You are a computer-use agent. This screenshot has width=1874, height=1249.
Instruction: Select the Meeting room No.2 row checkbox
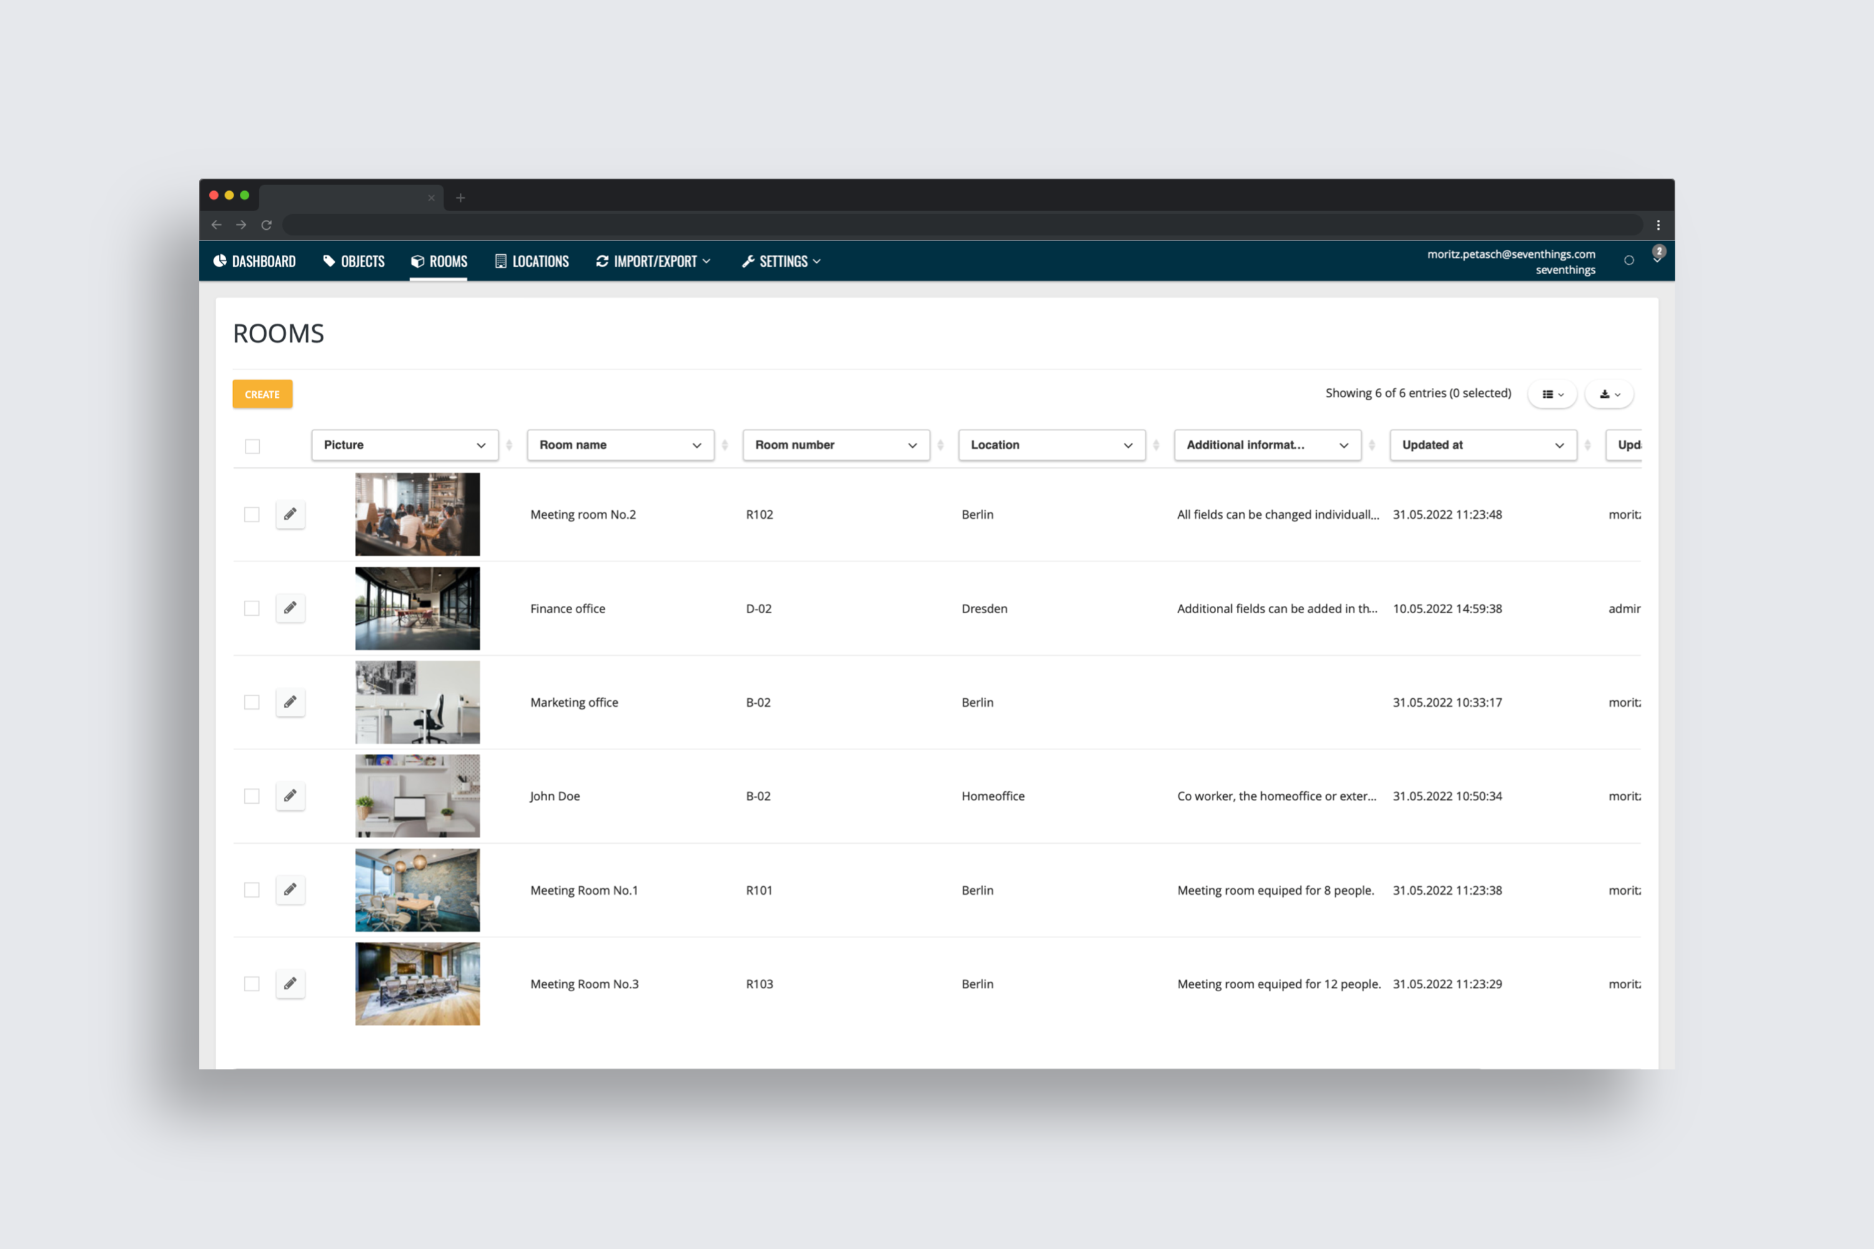pyautogui.click(x=252, y=515)
